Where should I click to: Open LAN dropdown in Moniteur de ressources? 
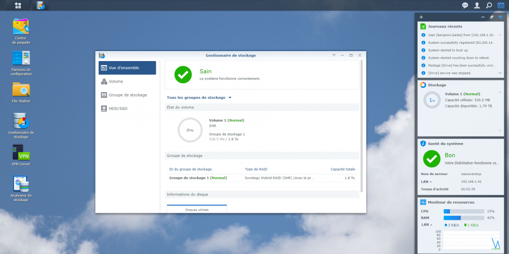coord(426,224)
